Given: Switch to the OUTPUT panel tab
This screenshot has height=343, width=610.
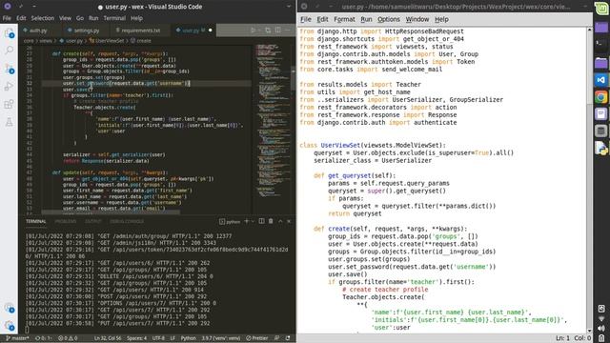Looking at the screenshot, I should [x=93, y=222].
